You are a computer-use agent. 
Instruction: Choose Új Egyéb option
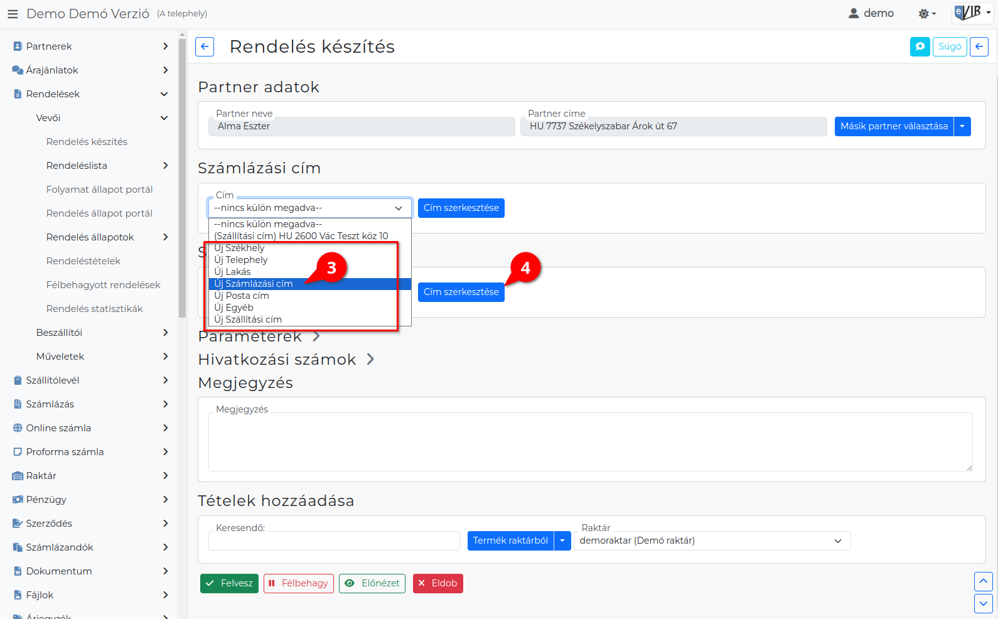(x=310, y=308)
